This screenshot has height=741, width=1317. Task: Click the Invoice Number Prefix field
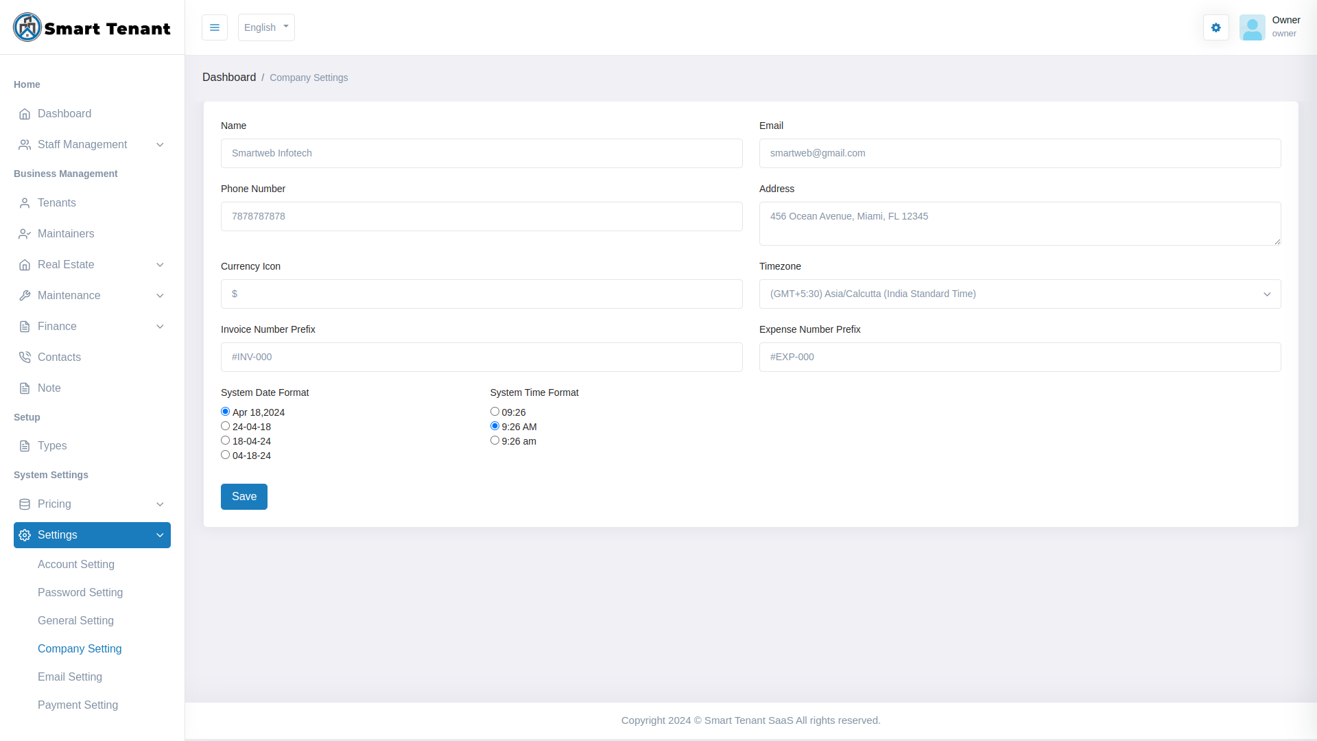[481, 357]
